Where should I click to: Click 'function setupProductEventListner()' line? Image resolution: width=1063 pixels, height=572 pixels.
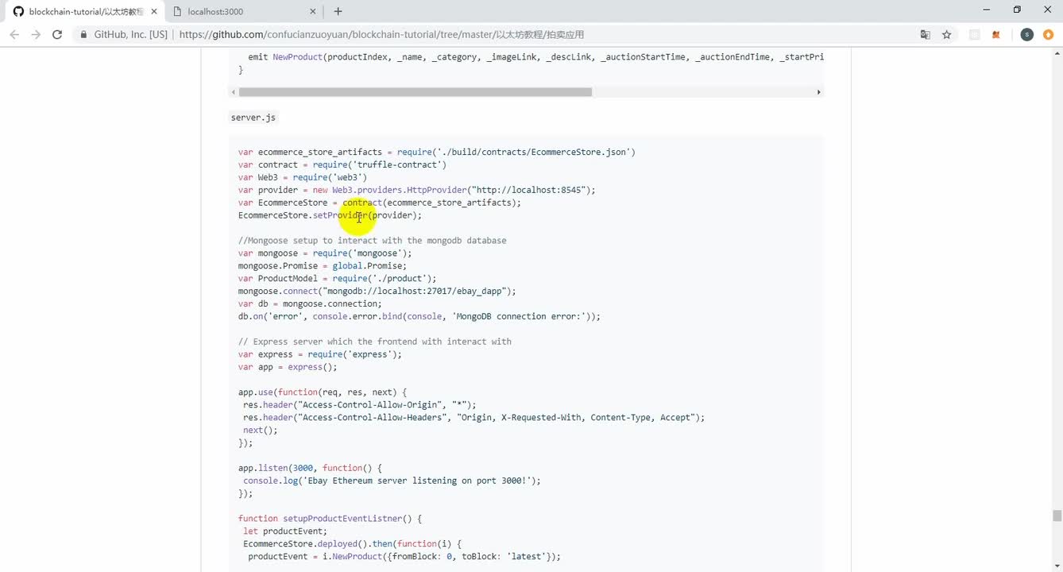[x=330, y=519]
